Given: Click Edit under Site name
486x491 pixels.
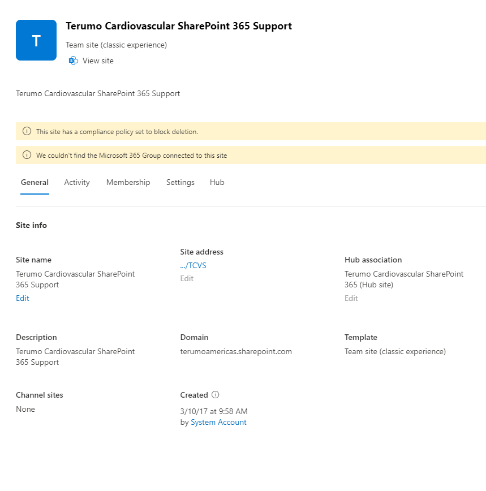Looking at the screenshot, I should pyautogui.click(x=22, y=298).
